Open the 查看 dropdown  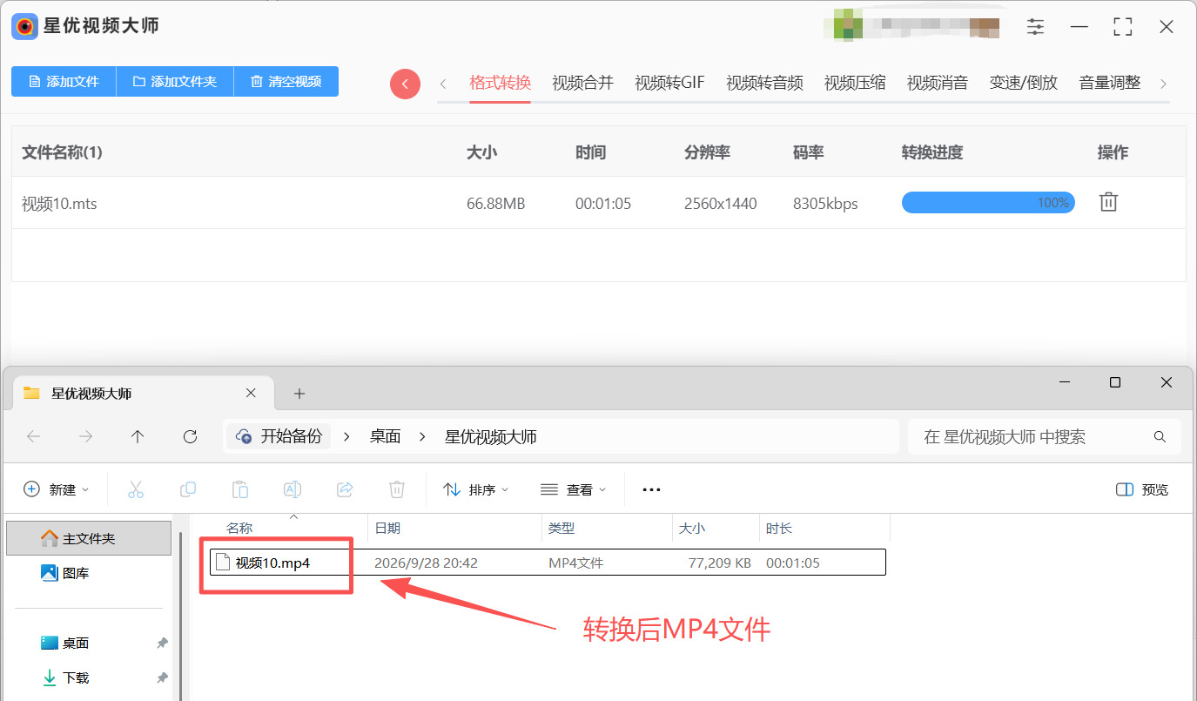tap(573, 490)
